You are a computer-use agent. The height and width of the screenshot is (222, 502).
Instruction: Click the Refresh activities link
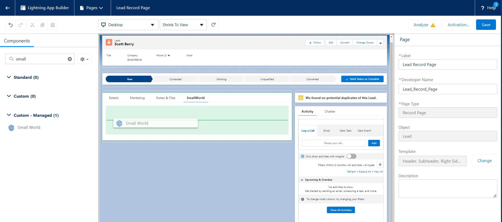click(x=351, y=172)
